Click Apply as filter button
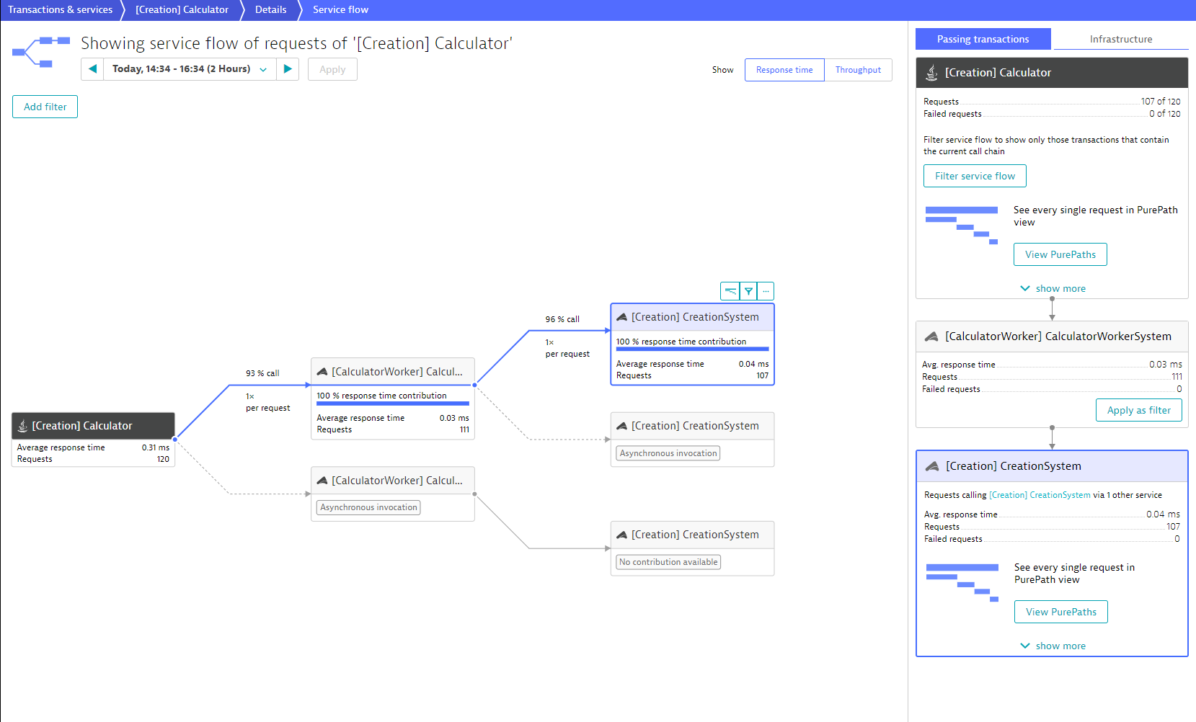Viewport: 1196px width, 722px height. (x=1138, y=410)
